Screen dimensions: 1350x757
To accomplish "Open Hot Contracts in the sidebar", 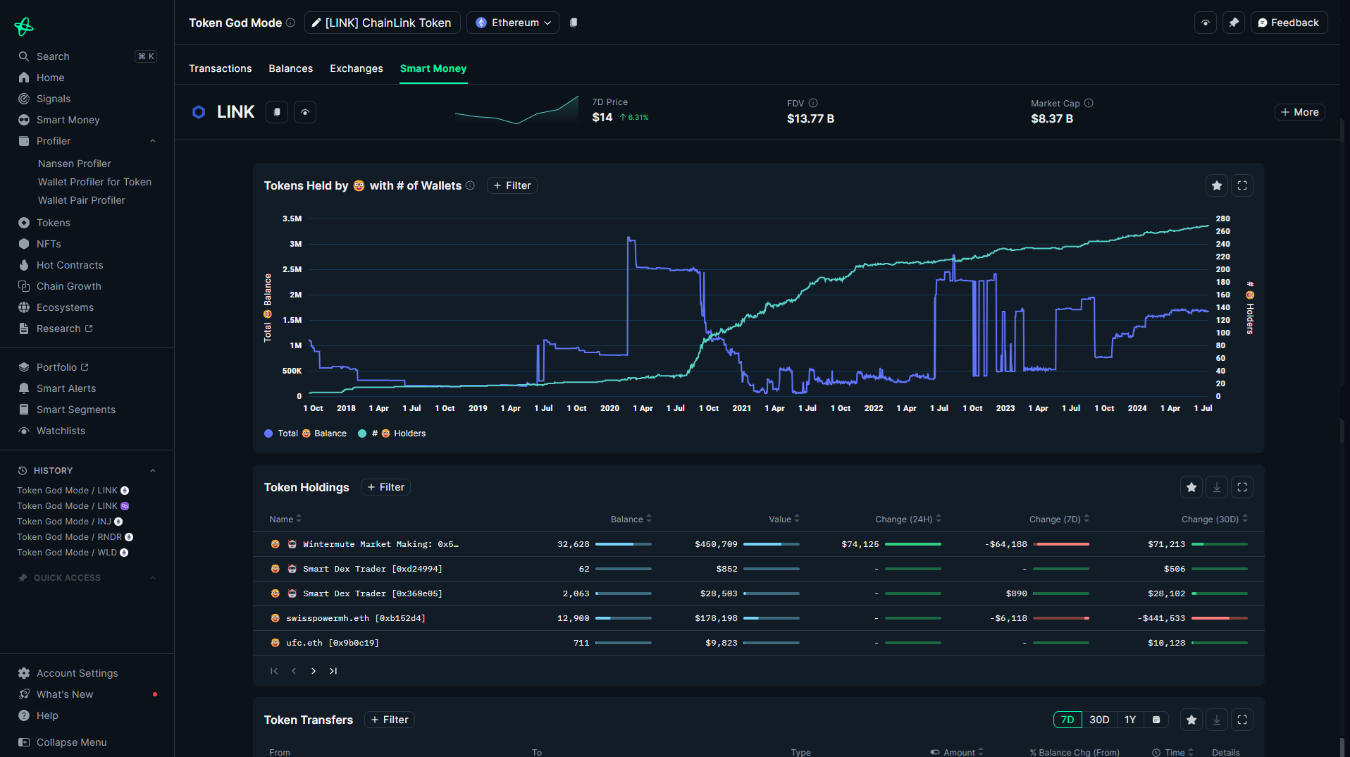I will pos(70,265).
